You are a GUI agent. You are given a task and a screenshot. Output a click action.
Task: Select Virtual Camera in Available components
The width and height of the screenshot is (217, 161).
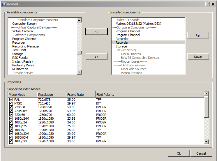[22, 31]
